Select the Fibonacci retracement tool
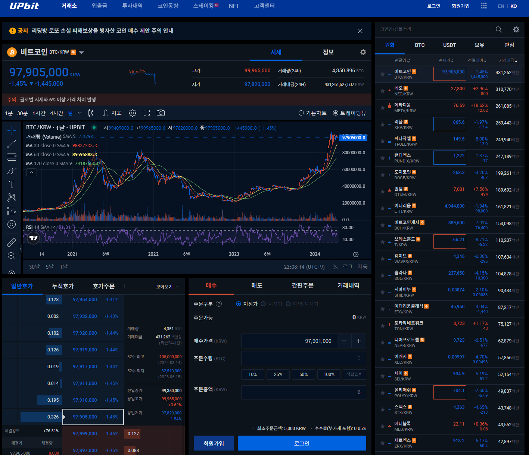This screenshot has width=529, height=455. (x=12, y=157)
